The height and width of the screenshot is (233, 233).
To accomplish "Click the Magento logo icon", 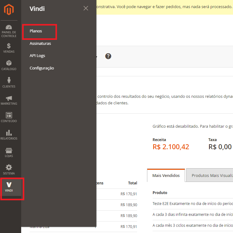I will [9, 10].
